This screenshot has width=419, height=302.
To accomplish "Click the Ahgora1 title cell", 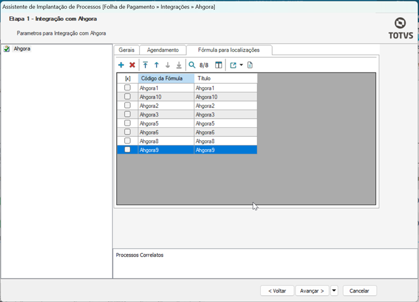I will (x=226, y=88).
